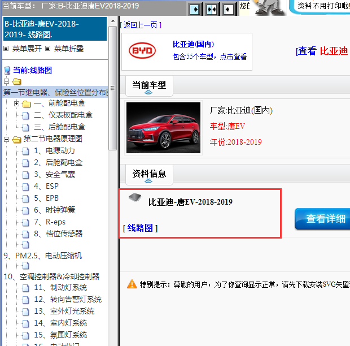Open 二、仪表板配电盒 tree item
This screenshot has height=346, width=350.
click(63, 115)
